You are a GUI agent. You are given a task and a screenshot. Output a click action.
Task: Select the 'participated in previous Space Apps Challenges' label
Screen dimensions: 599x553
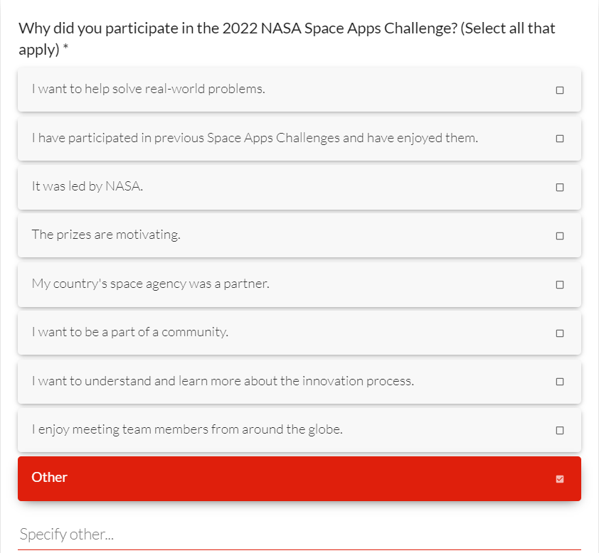coord(254,138)
